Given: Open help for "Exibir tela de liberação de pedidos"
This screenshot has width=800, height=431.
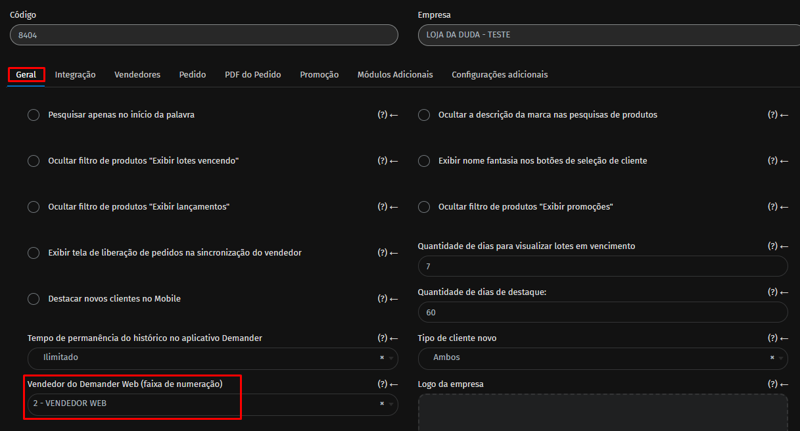Looking at the screenshot, I should point(383,253).
